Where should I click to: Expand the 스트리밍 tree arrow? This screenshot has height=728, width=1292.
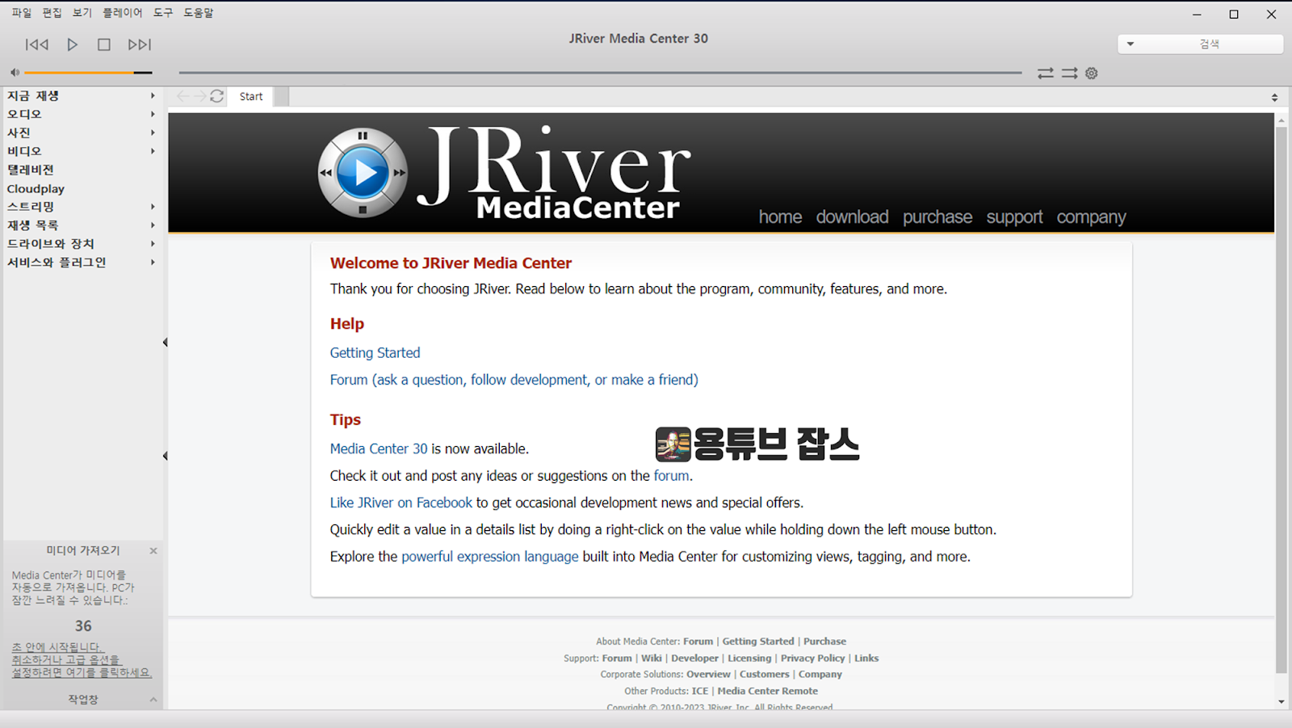coord(153,207)
